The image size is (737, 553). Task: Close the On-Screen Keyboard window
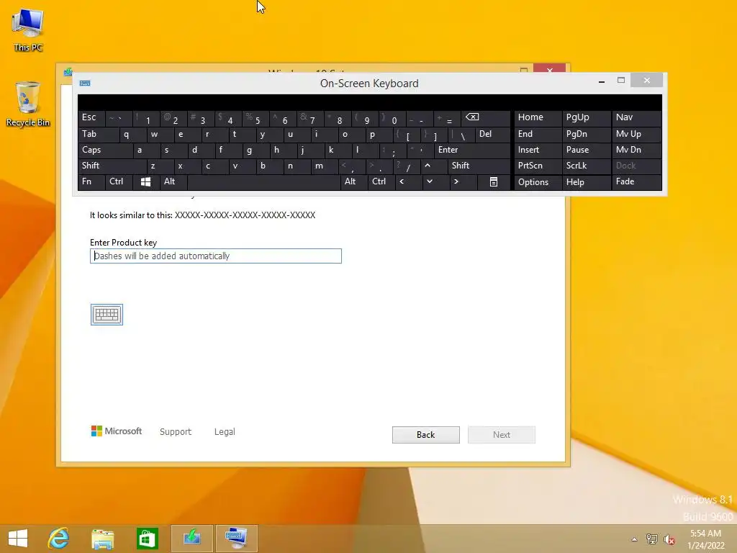647,81
